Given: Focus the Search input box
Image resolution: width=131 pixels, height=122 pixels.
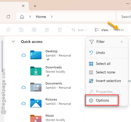Looking at the screenshot, I should tap(124, 17).
